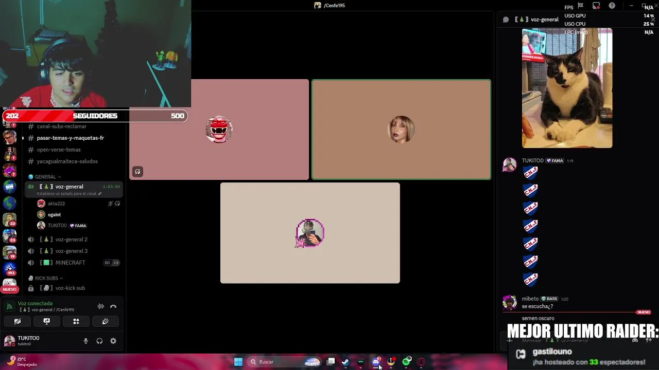Screen dimensions: 659x370
Task: Collapse the KICK SUBS channel category
Action: (x=46, y=278)
